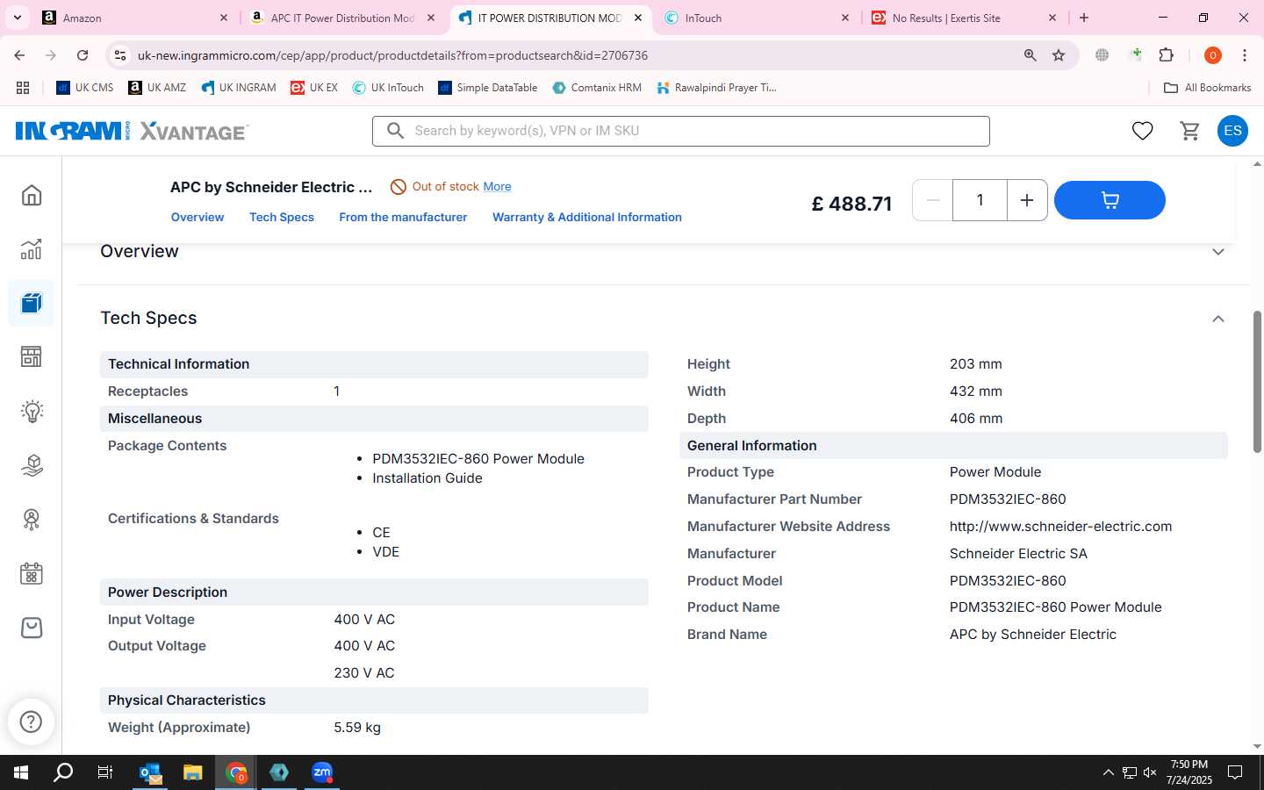Open the calendar sidebar icon

32,574
